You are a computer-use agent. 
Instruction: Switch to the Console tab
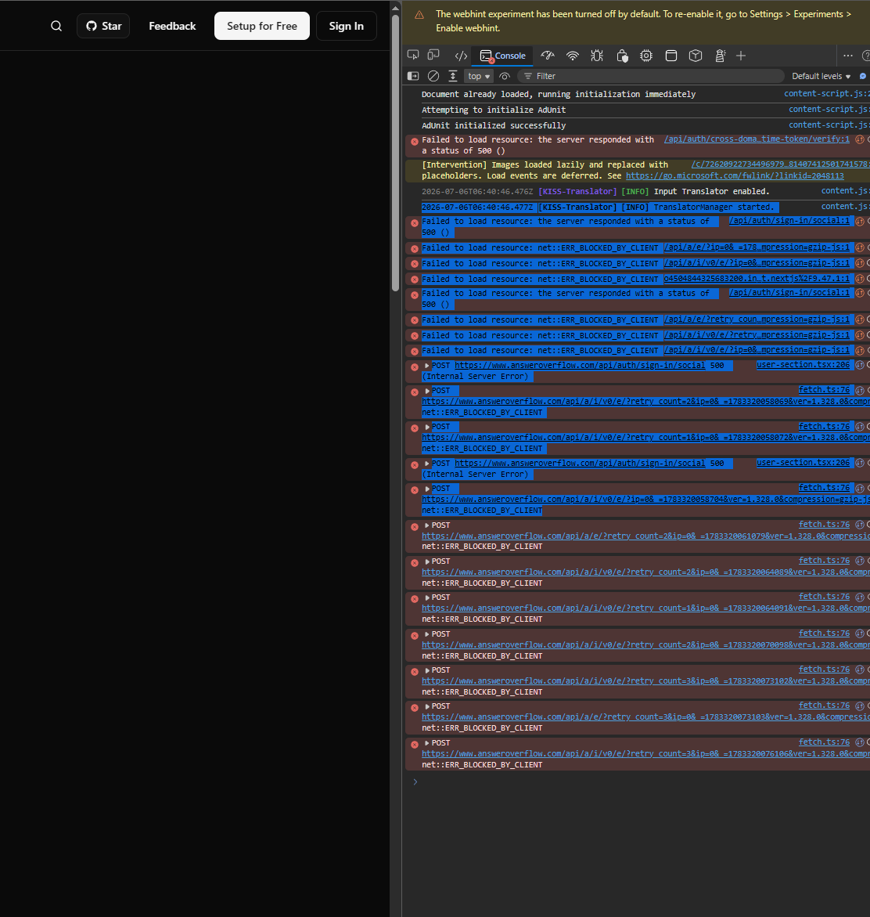coord(503,56)
